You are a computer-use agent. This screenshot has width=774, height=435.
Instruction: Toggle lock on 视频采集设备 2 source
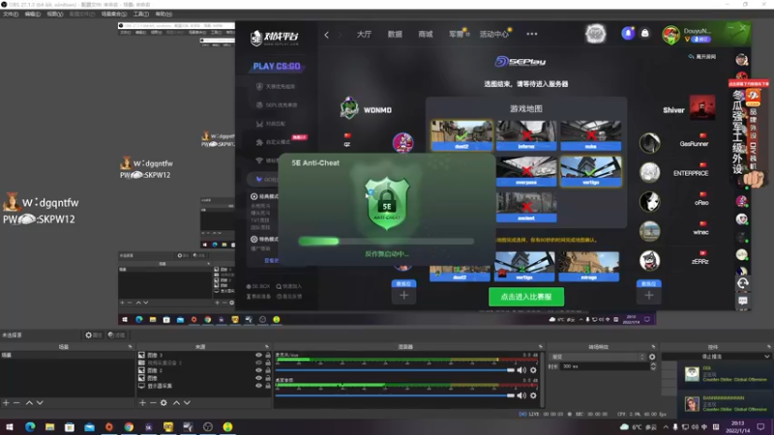click(x=268, y=362)
